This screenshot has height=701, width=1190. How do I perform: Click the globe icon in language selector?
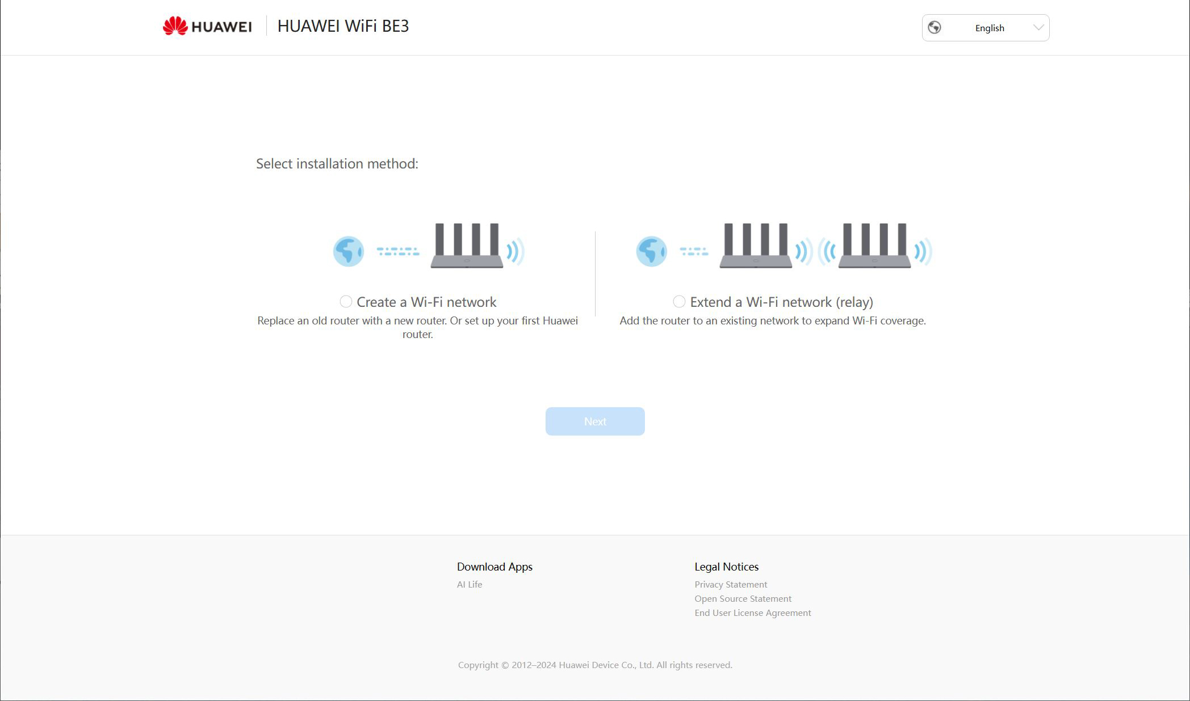(935, 27)
